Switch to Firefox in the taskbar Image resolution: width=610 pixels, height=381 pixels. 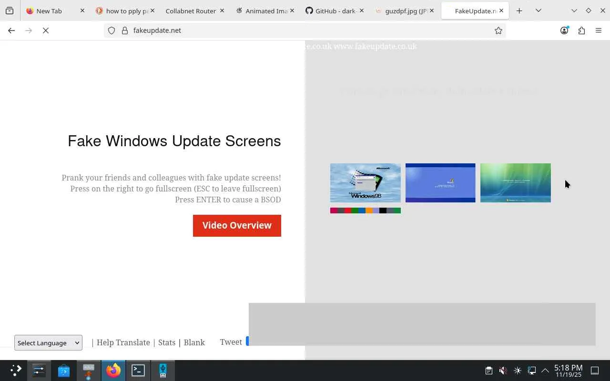pyautogui.click(x=113, y=371)
